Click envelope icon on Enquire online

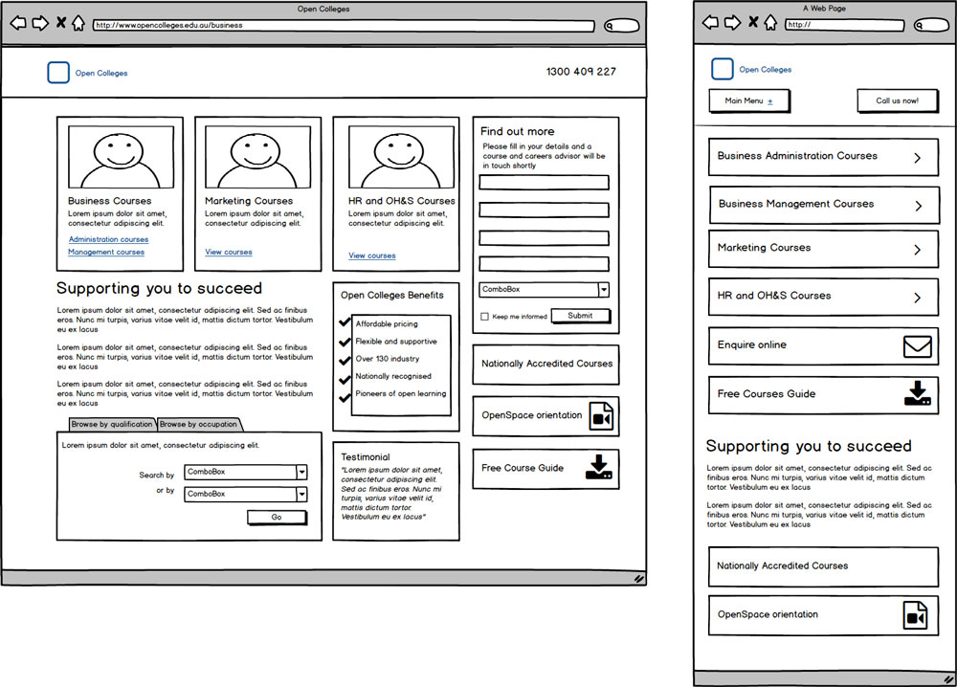pos(918,346)
